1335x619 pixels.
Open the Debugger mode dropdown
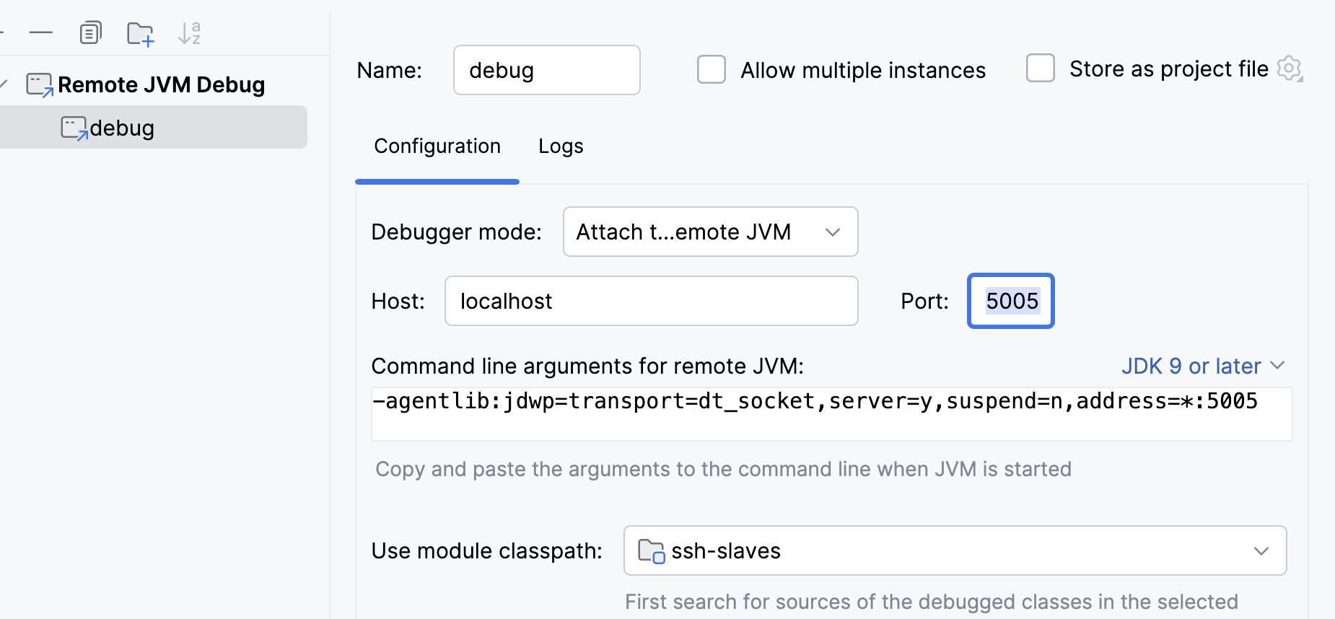pyautogui.click(x=710, y=232)
